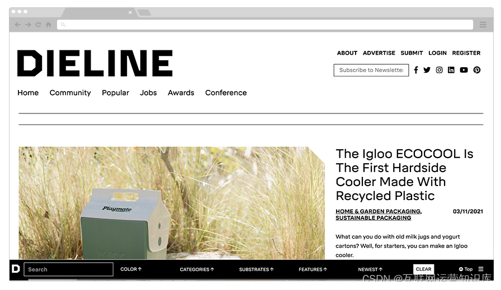Open the Igloo cooler article image
The height and width of the screenshot is (290, 501).
tap(172, 203)
